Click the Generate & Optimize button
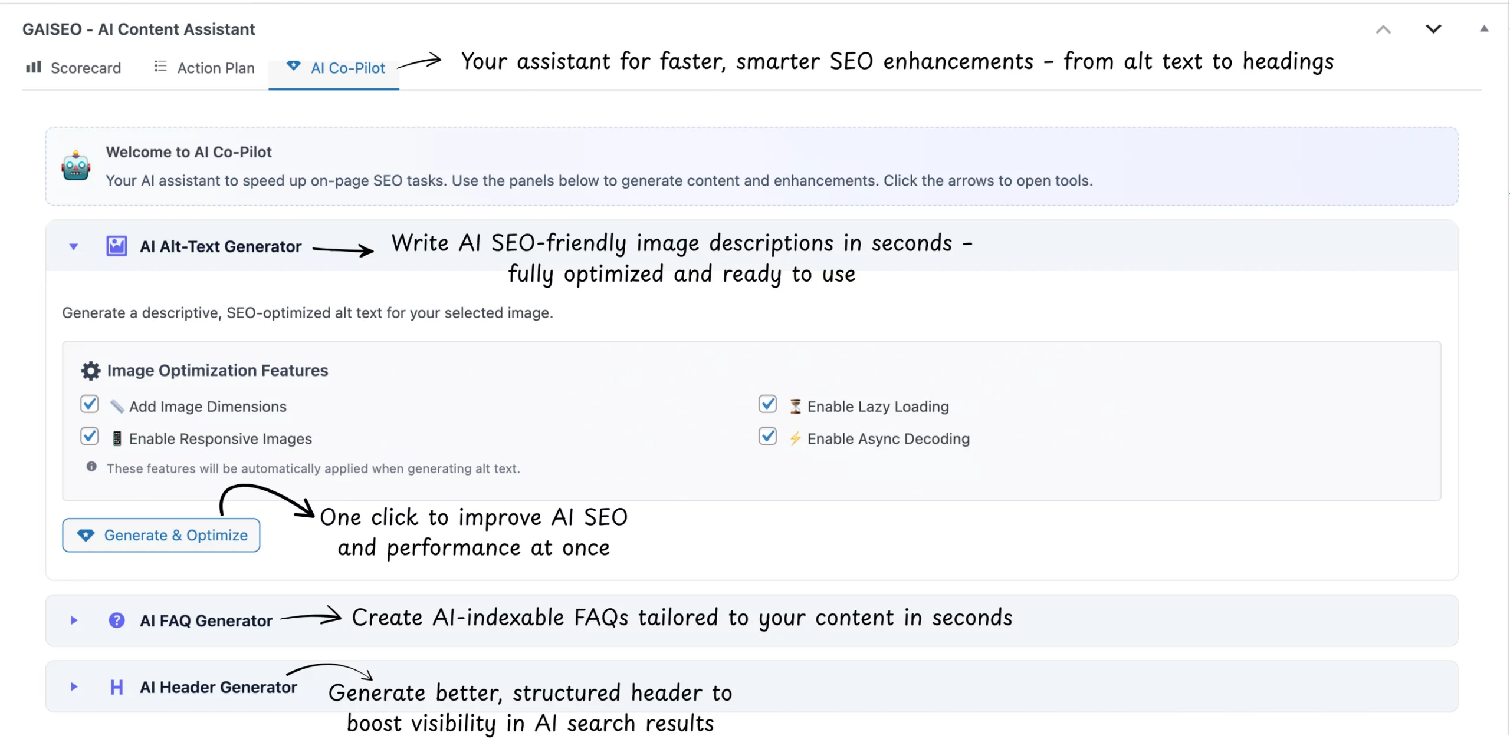Image resolution: width=1510 pixels, height=746 pixels. point(161,535)
